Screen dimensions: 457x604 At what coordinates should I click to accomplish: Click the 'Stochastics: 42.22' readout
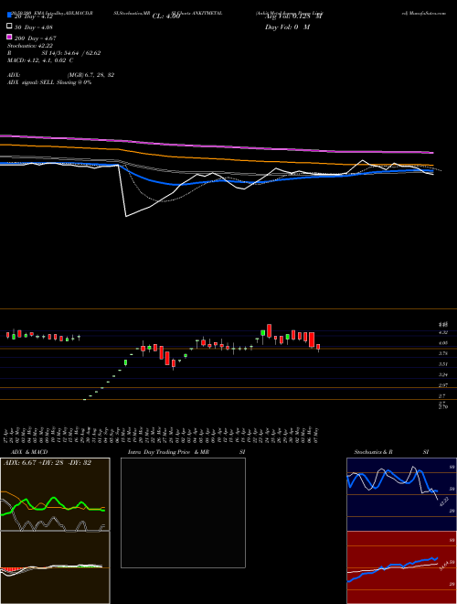(x=29, y=46)
